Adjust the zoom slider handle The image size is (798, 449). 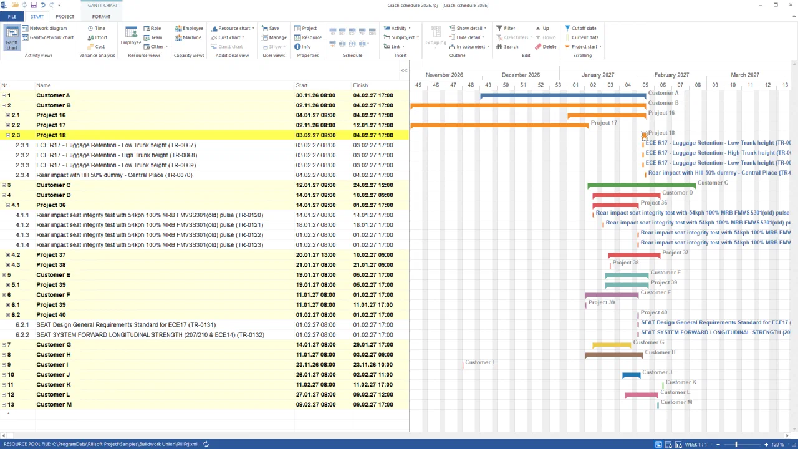pos(736,444)
